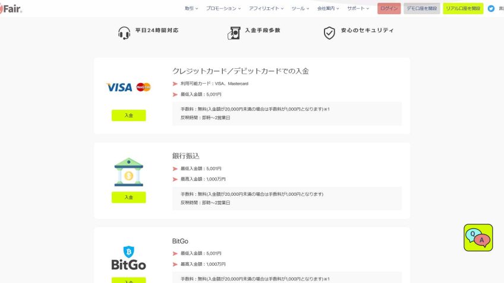Click the VISA Mastercard logo
504x283 pixels.
tap(128, 87)
